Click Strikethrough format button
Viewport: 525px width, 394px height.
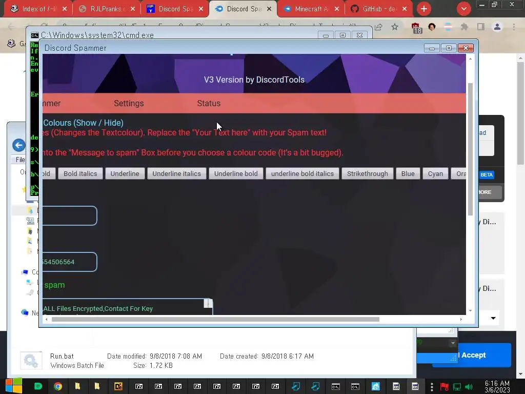pos(367,173)
